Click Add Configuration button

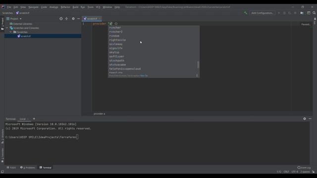(262, 13)
